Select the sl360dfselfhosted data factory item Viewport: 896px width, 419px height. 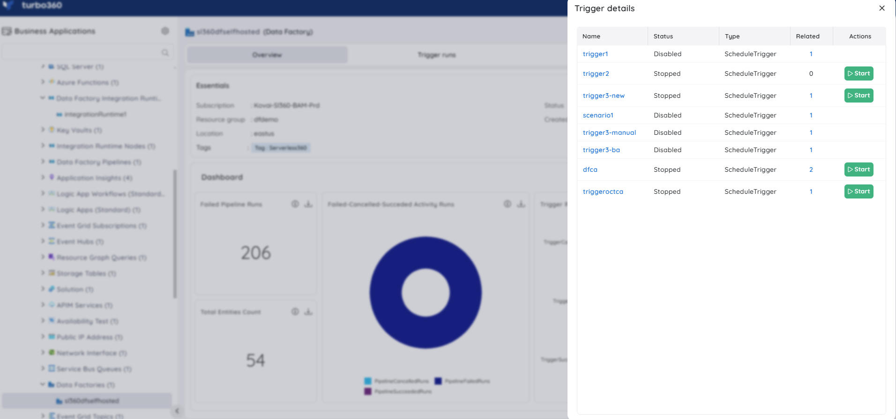tap(87, 401)
